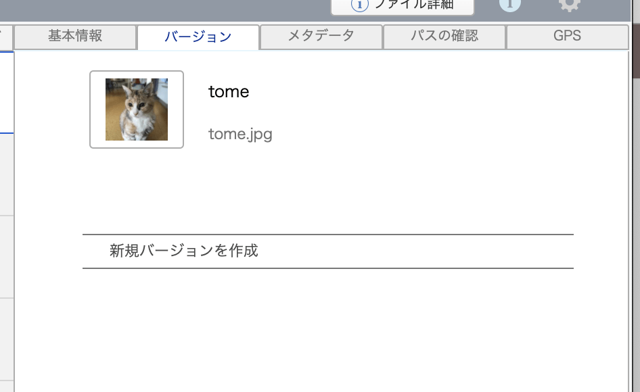Go to the パスの確認 tab
Image resolution: width=640 pixels, height=392 pixels.
[444, 36]
